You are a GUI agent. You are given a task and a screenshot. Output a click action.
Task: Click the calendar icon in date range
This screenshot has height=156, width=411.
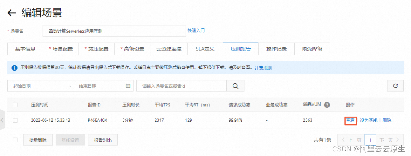pyautogui.click(x=128, y=86)
